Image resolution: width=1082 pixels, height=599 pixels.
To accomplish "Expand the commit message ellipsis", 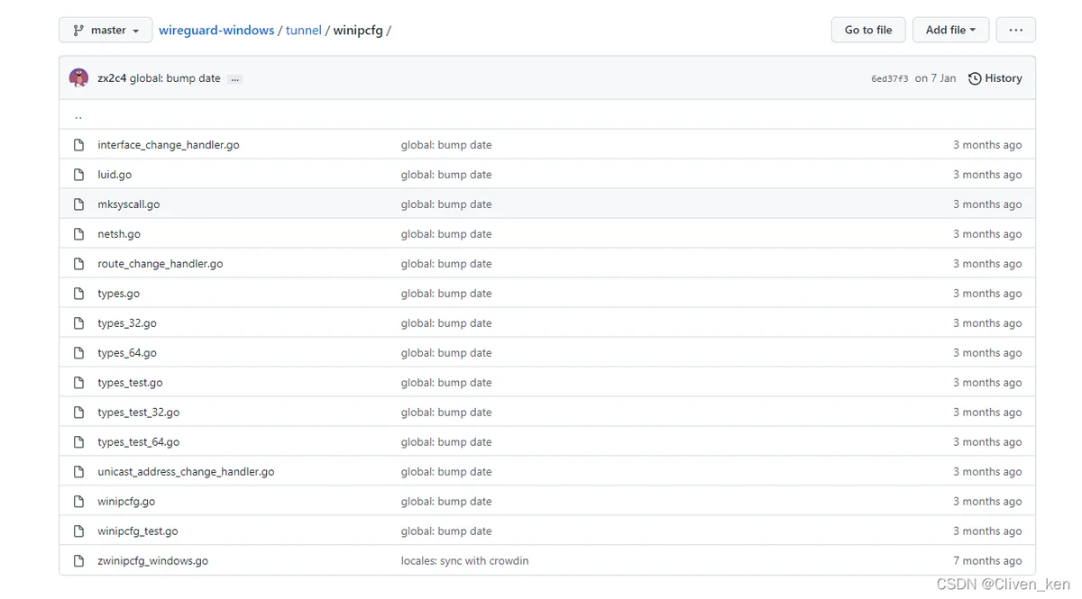I will [235, 79].
